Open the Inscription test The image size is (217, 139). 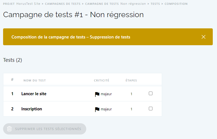[32, 109]
